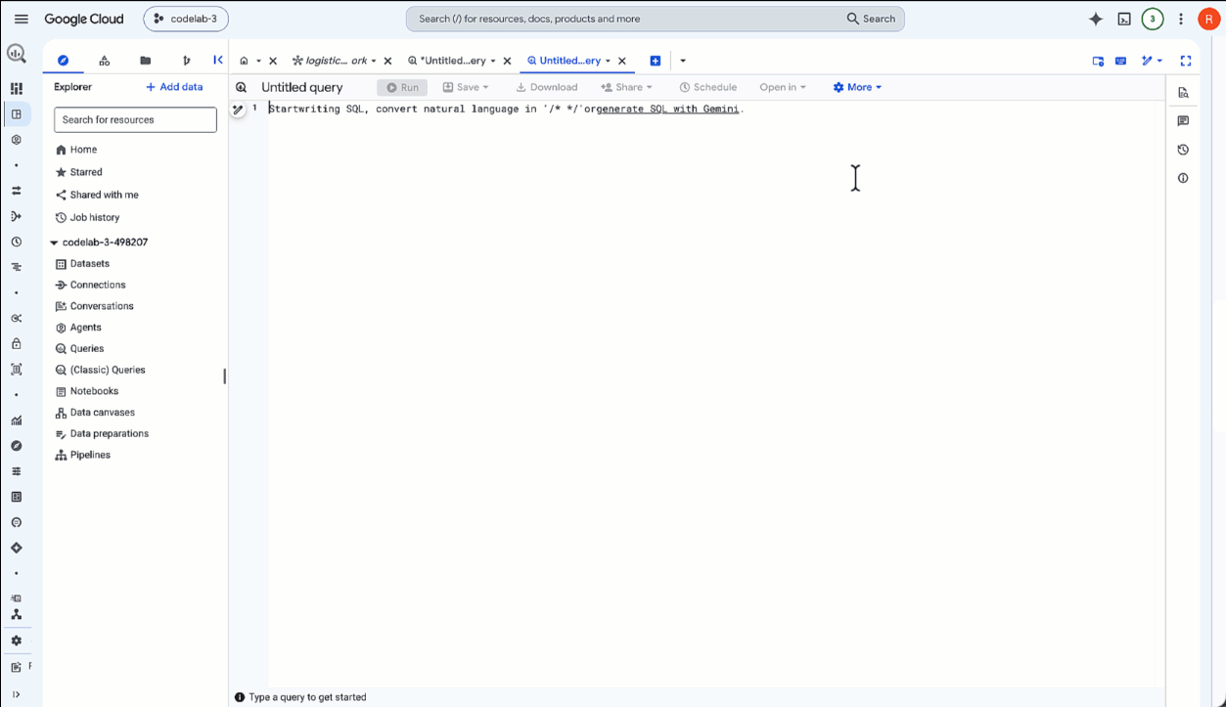Open the new-tab options dropdown arrow
This screenshot has height=707, width=1226.
(683, 61)
